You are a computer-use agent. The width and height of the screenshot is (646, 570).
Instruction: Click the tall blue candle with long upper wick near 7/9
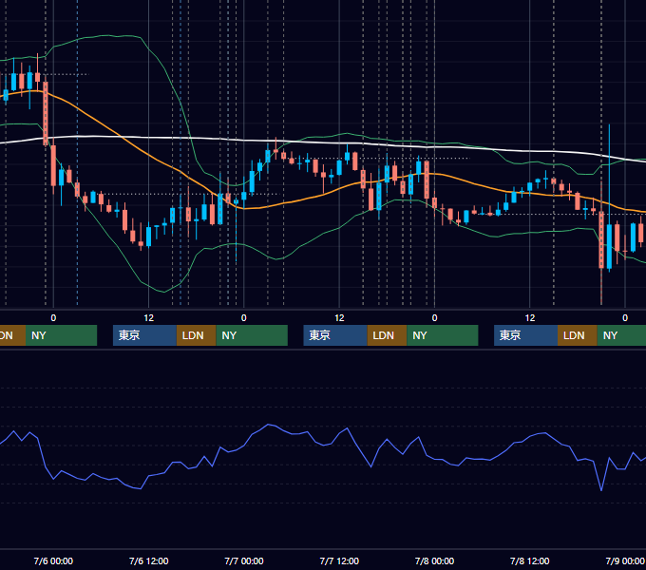[609, 247]
